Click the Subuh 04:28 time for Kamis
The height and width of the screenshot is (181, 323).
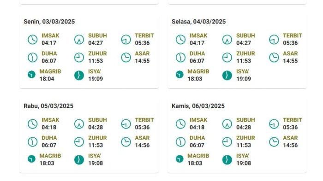coord(244,127)
